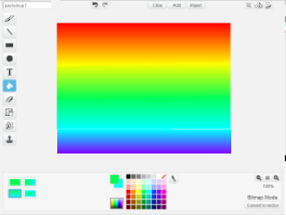
Task: Click the Redo arrow icon
Action: pyautogui.click(x=105, y=5)
